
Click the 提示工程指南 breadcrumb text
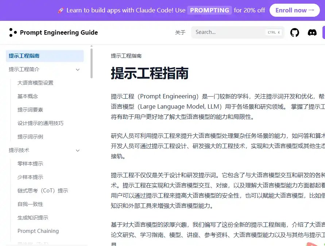(126, 56)
